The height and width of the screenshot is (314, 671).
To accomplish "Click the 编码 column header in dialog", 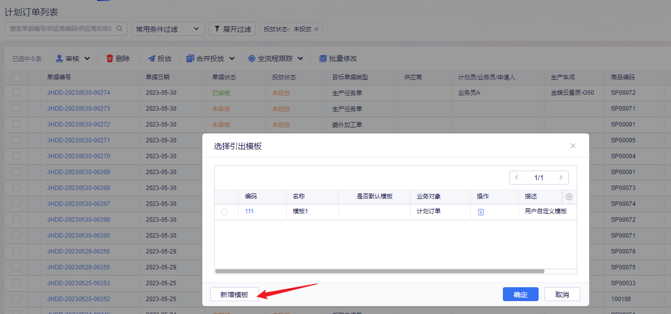I will coord(251,196).
